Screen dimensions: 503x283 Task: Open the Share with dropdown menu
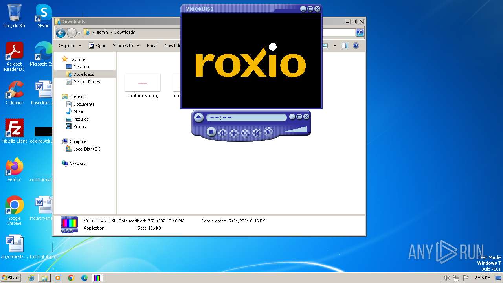point(126,46)
